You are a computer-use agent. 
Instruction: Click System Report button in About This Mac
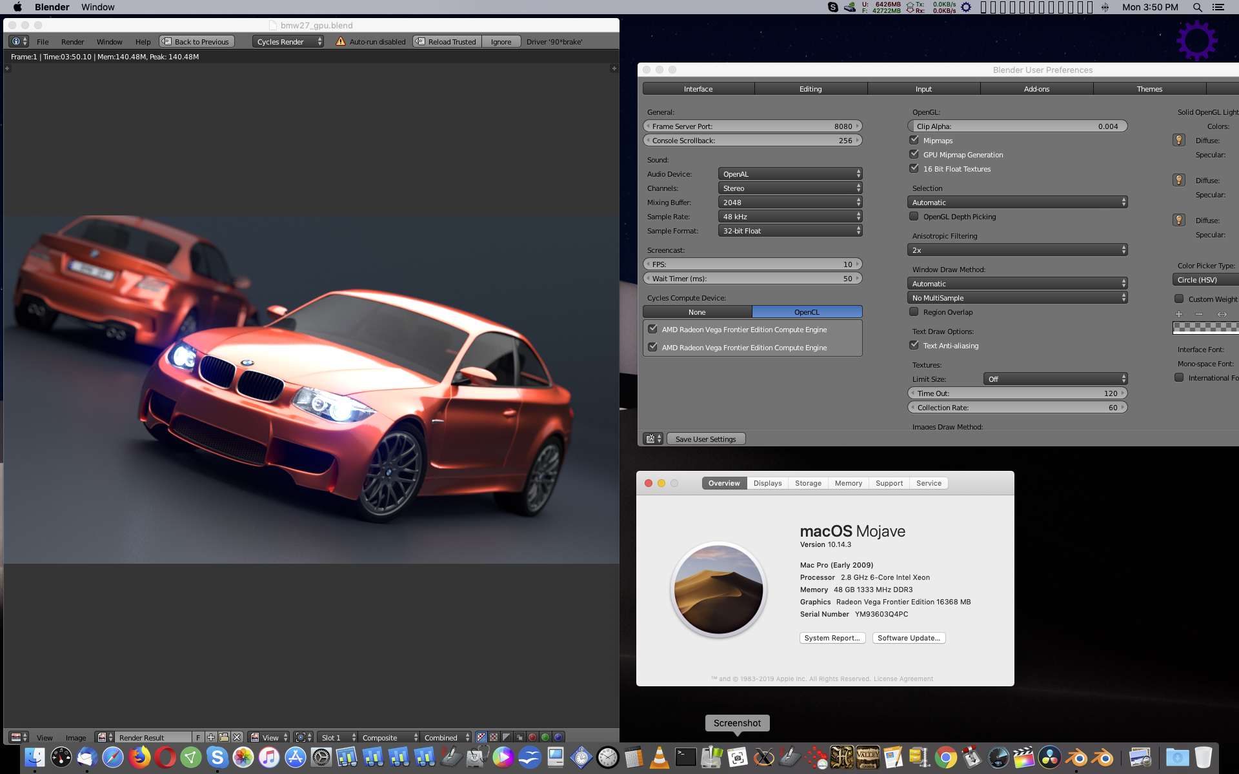[x=832, y=638]
